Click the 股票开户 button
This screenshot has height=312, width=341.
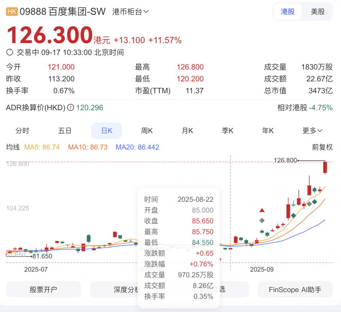pos(44,289)
